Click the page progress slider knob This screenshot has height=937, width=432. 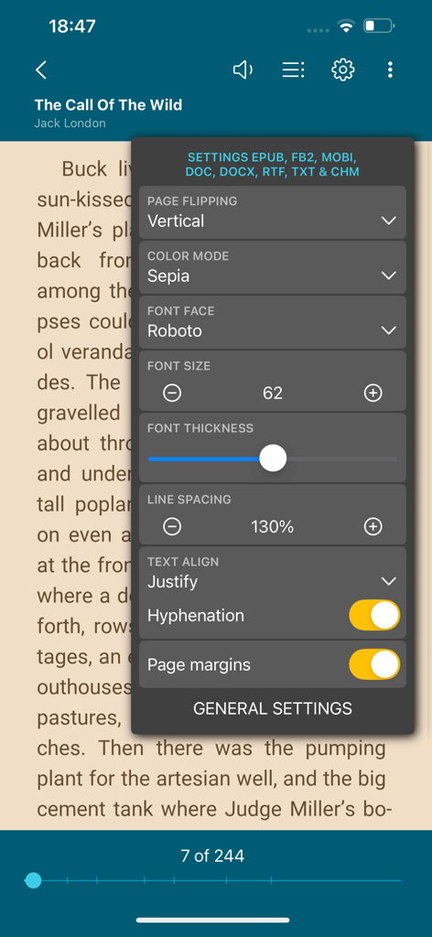(x=34, y=880)
